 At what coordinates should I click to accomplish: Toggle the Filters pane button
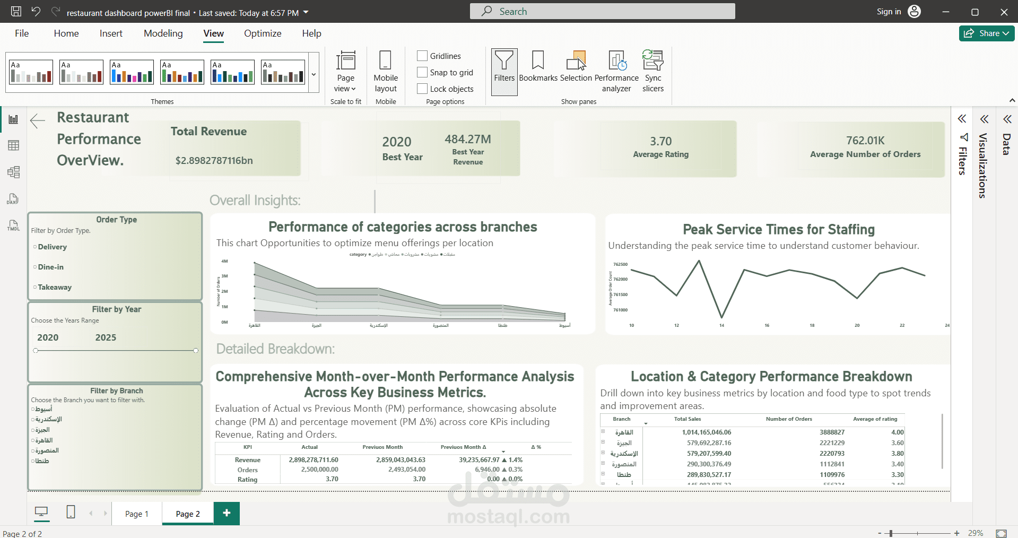pyautogui.click(x=504, y=72)
